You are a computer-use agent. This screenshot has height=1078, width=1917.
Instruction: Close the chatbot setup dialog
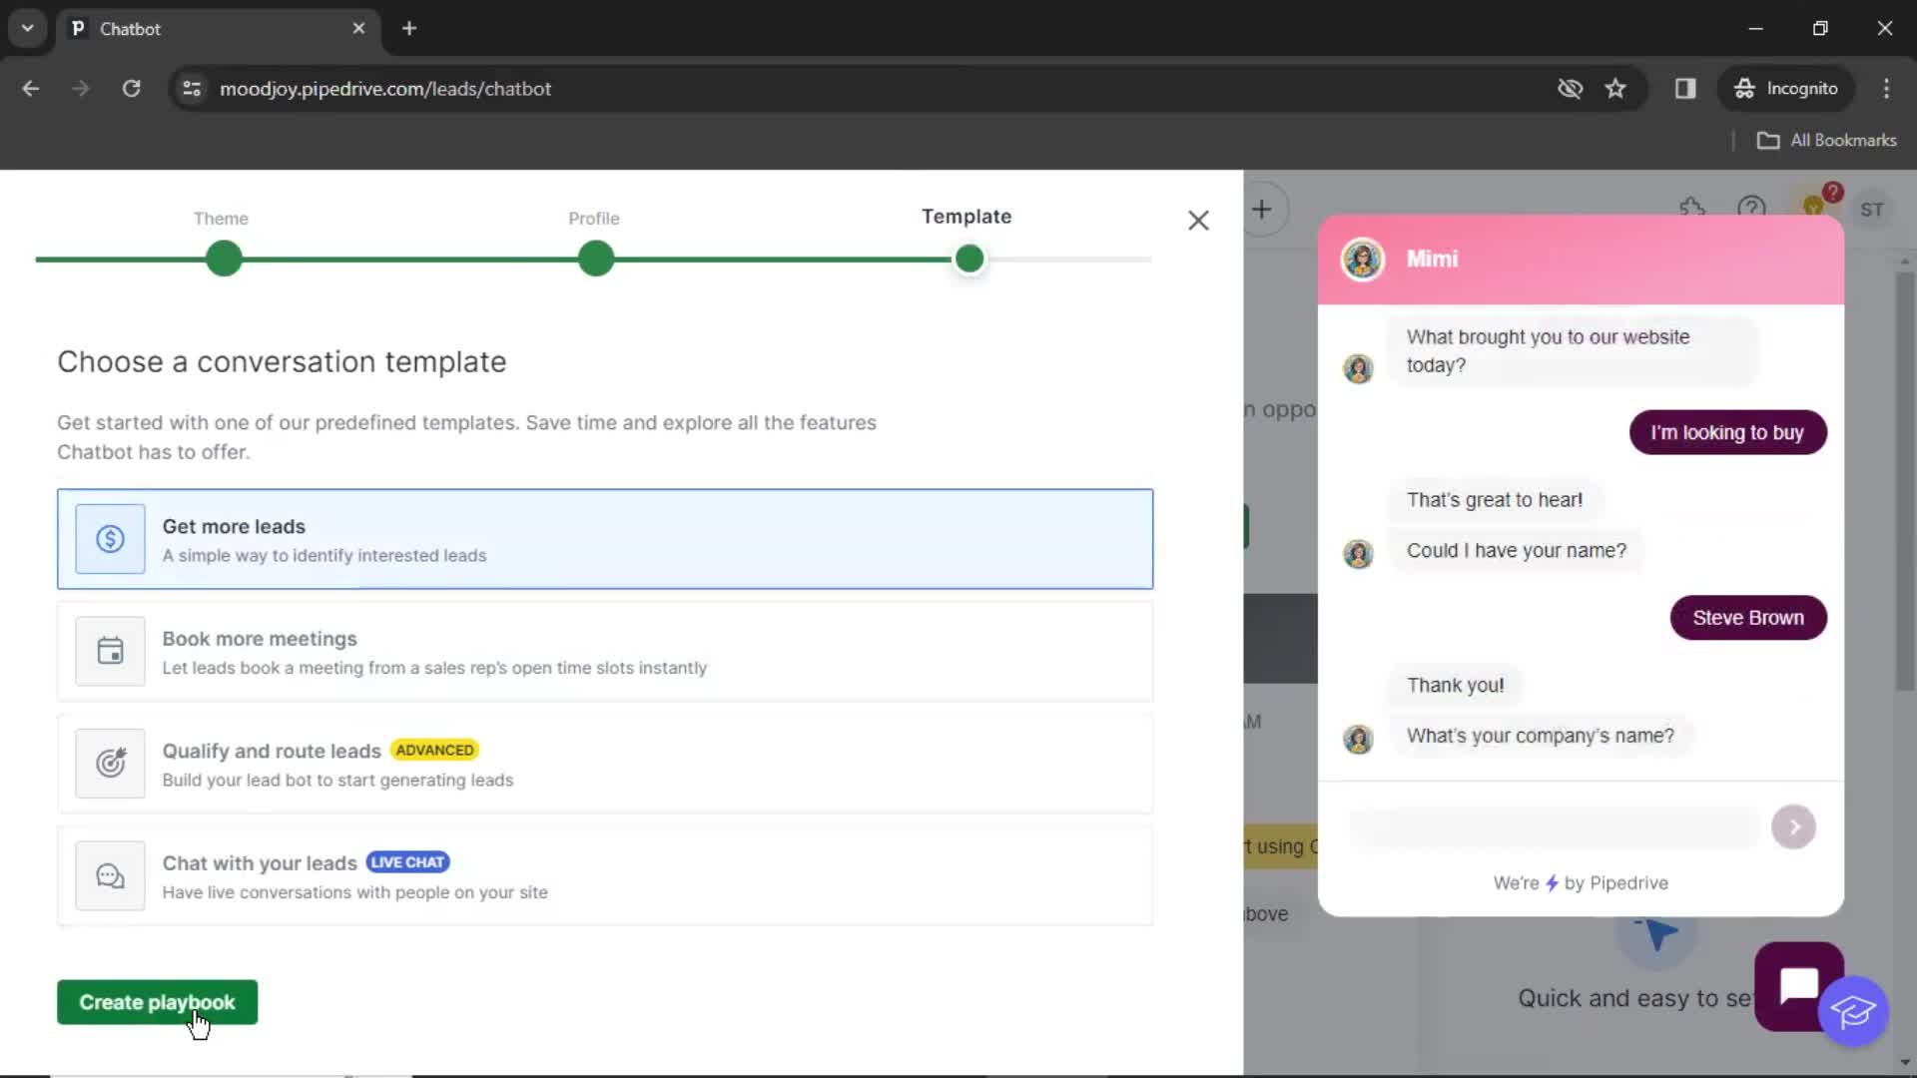coord(1198,221)
